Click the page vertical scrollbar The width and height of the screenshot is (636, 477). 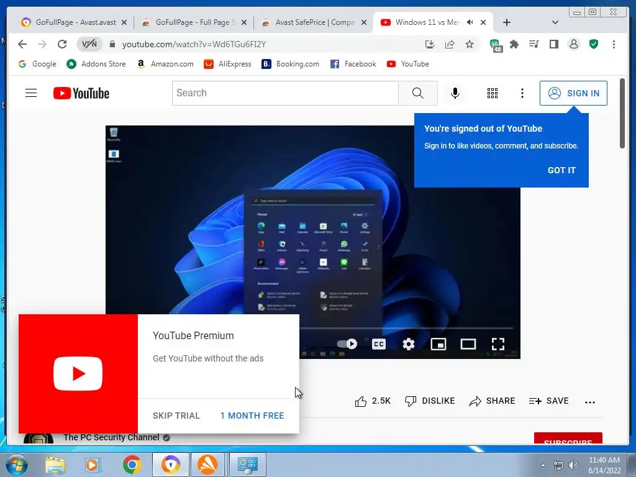[x=622, y=114]
